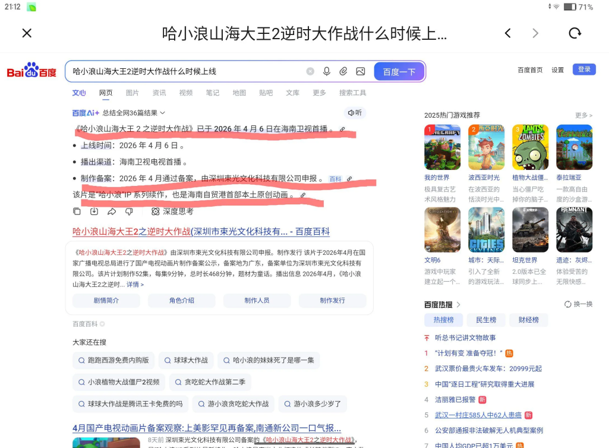Open the 我的世界 game thumbnail
This screenshot has width=609, height=448.
pyautogui.click(x=442, y=147)
